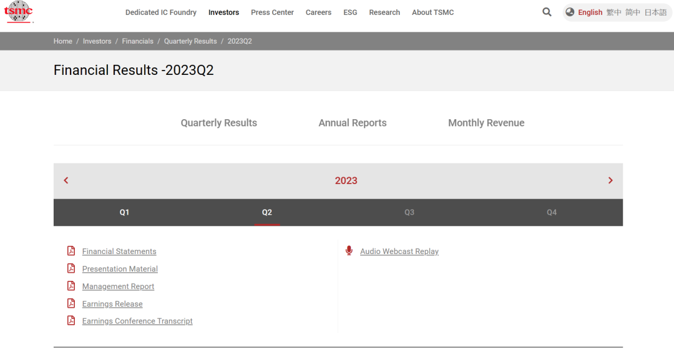Viewport: 674px width, 352px height.
Task: Open the Investors menu
Action: click(x=223, y=12)
